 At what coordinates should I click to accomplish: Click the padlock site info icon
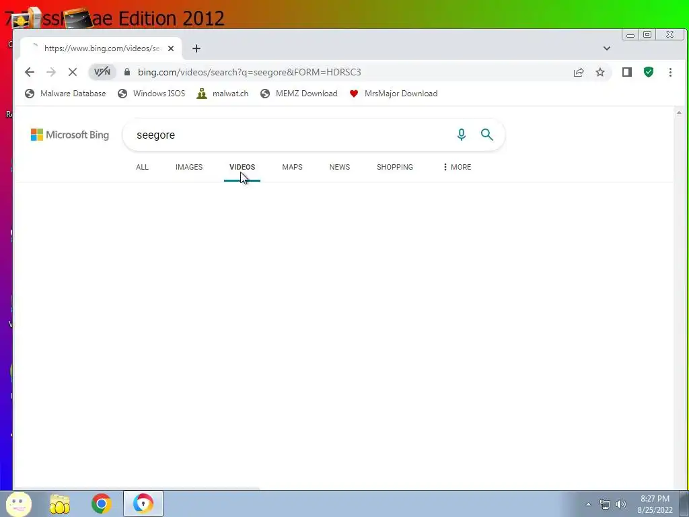click(x=127, y=72)
